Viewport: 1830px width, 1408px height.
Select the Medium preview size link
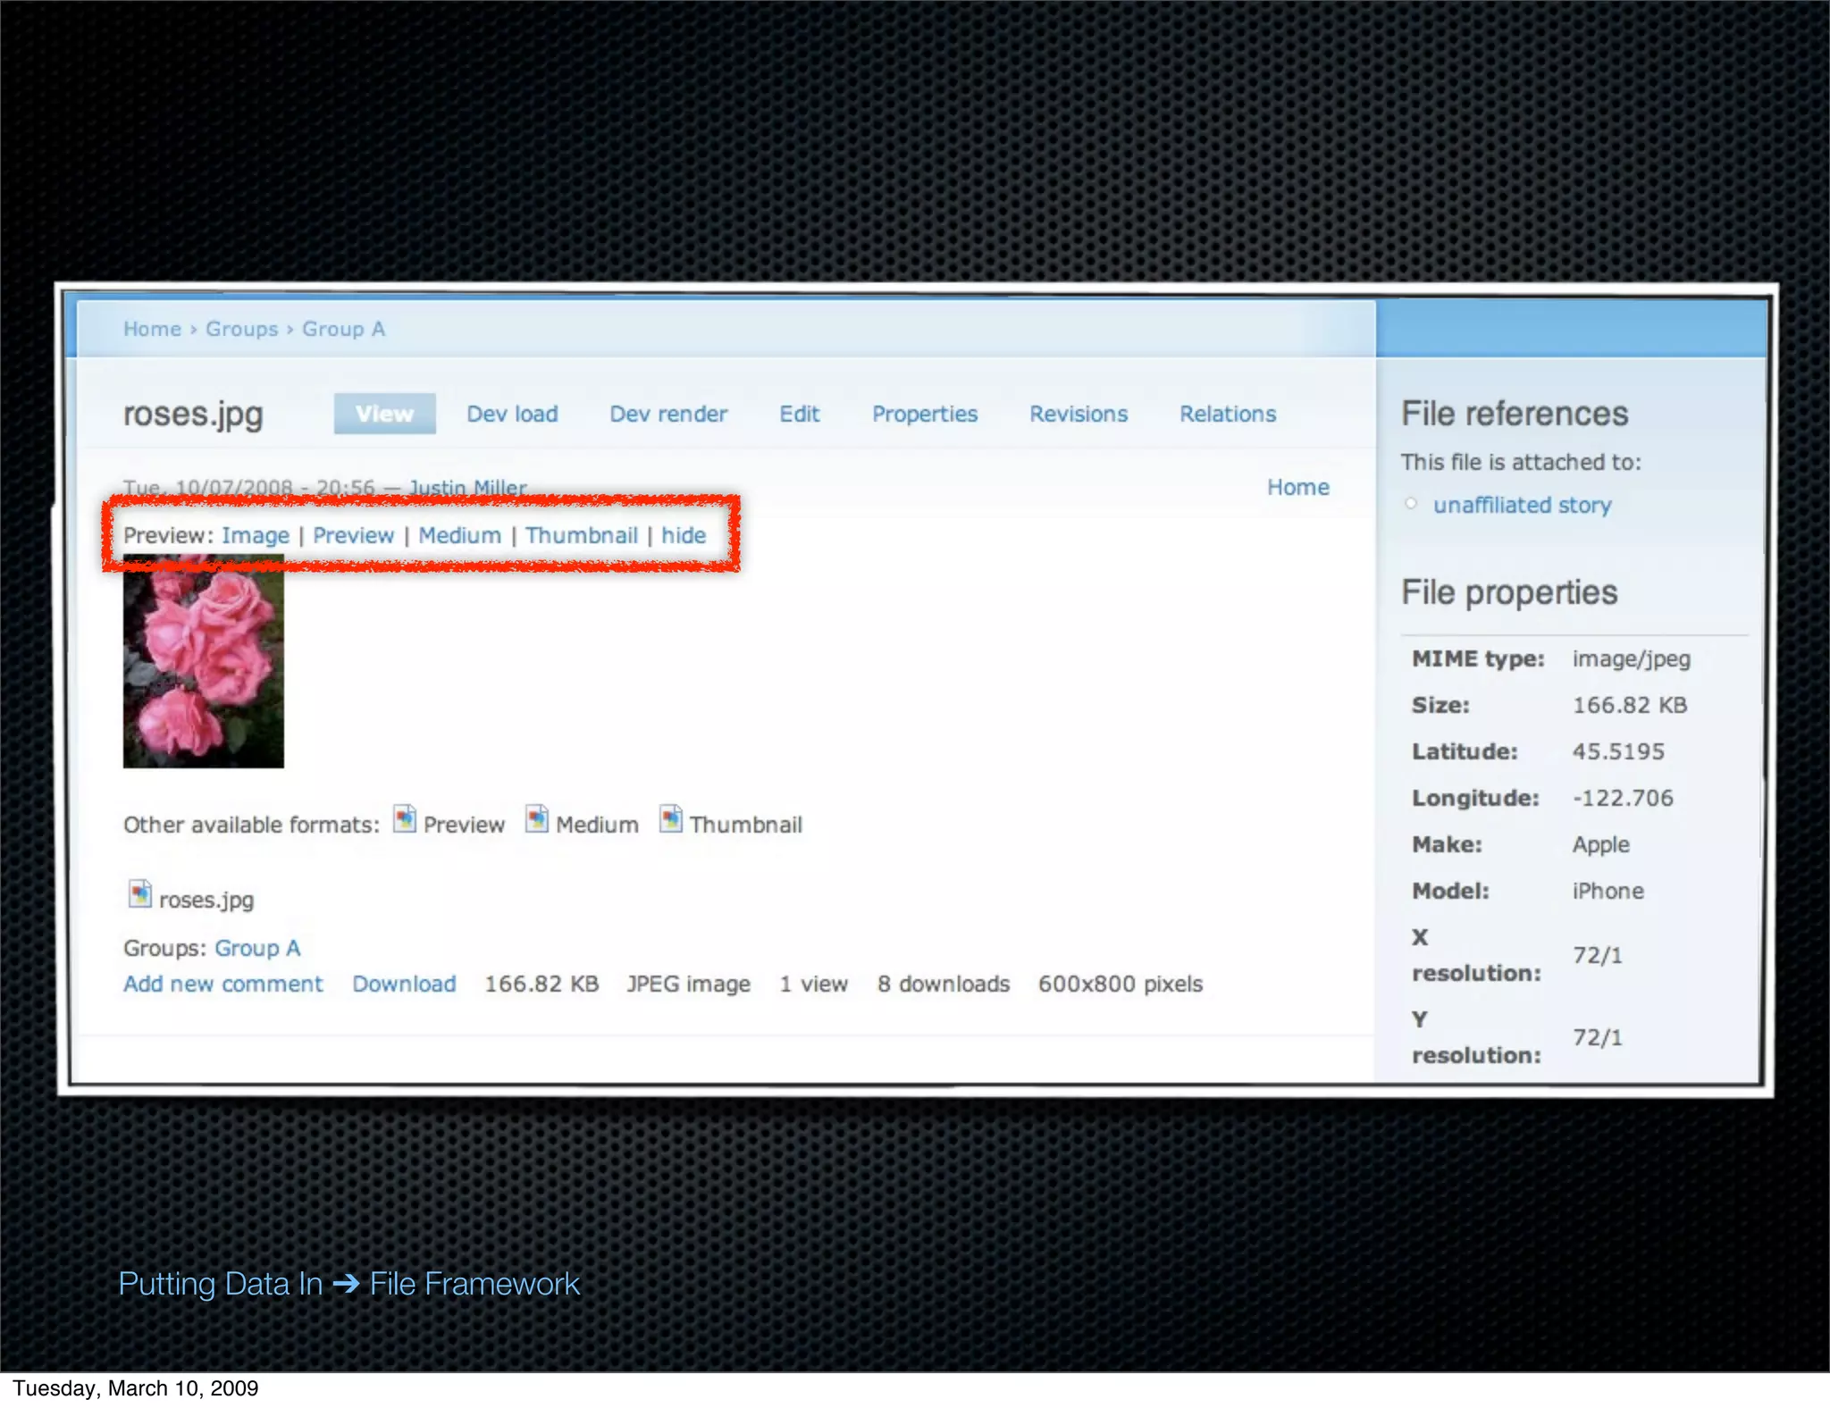tap(459, 535)
